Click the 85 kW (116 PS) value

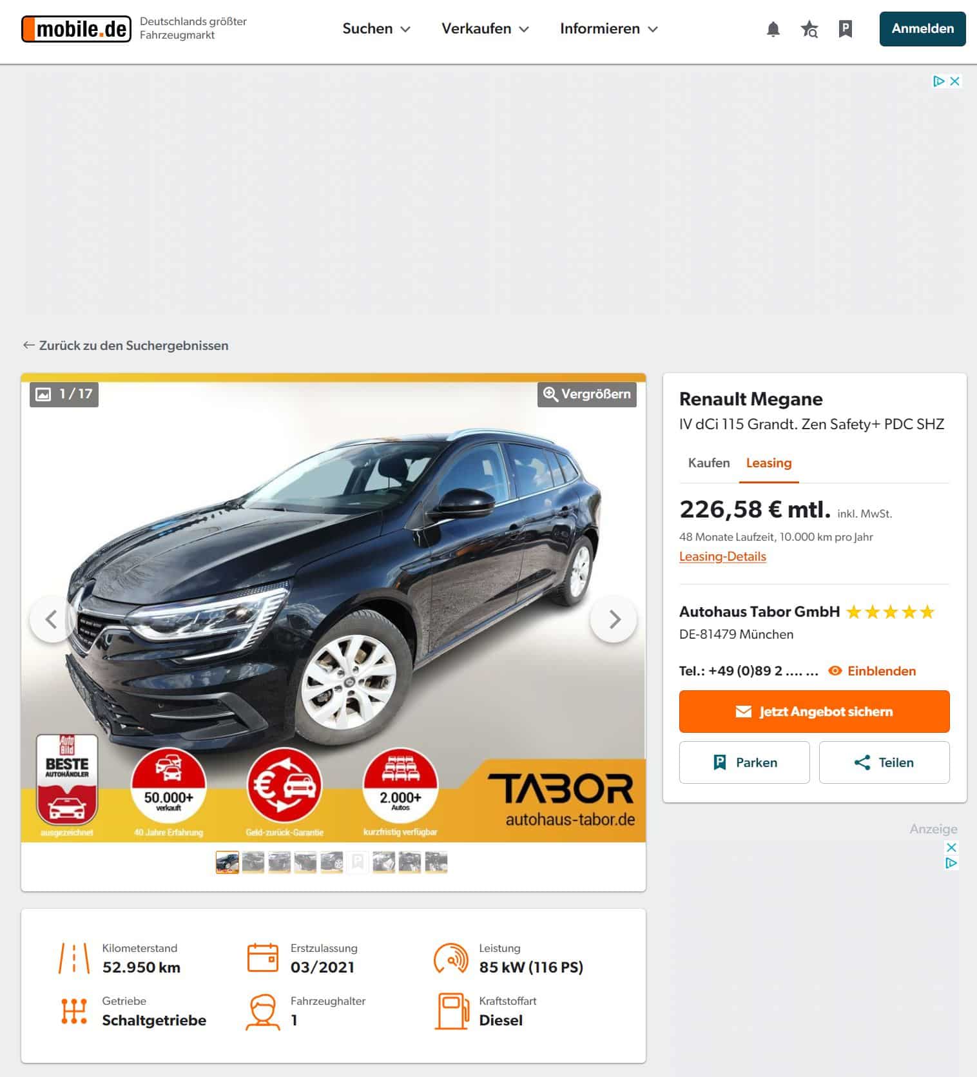(x=531, y=967)
